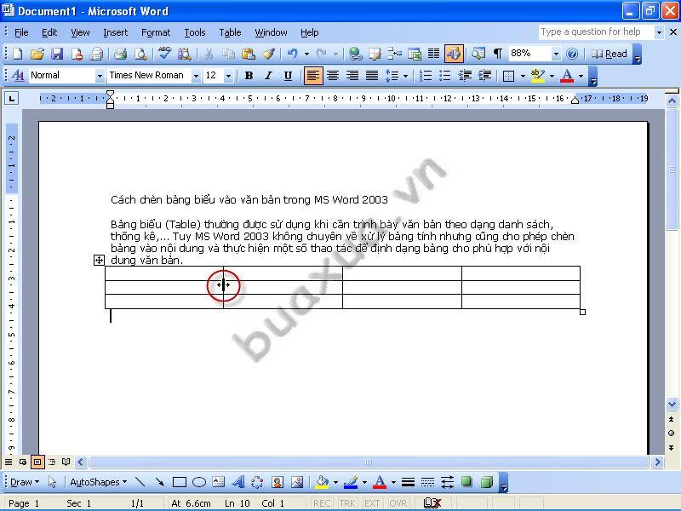Set Align Left paragraph alignment
Viewport: 681px width, 511px height.
[312, 76]
